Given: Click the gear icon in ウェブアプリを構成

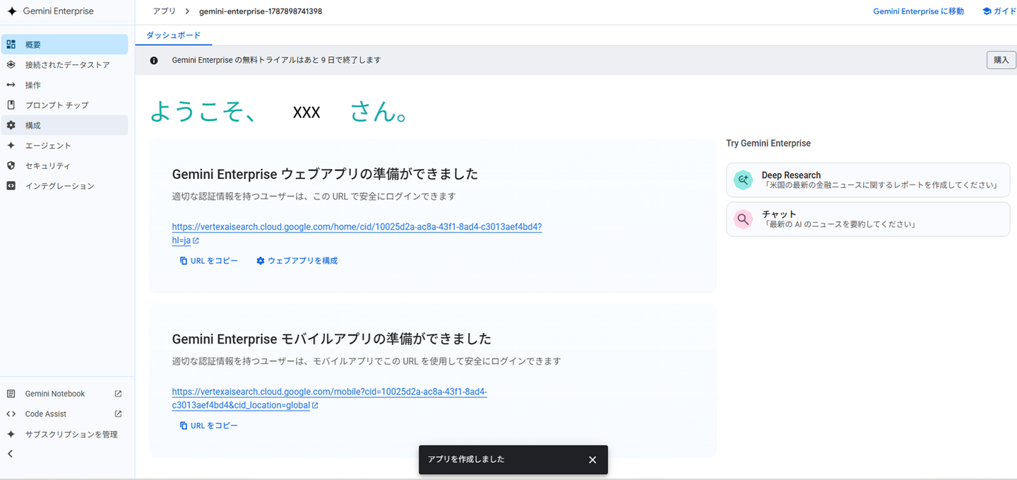Looking at the screenshot, I should 261,261.
